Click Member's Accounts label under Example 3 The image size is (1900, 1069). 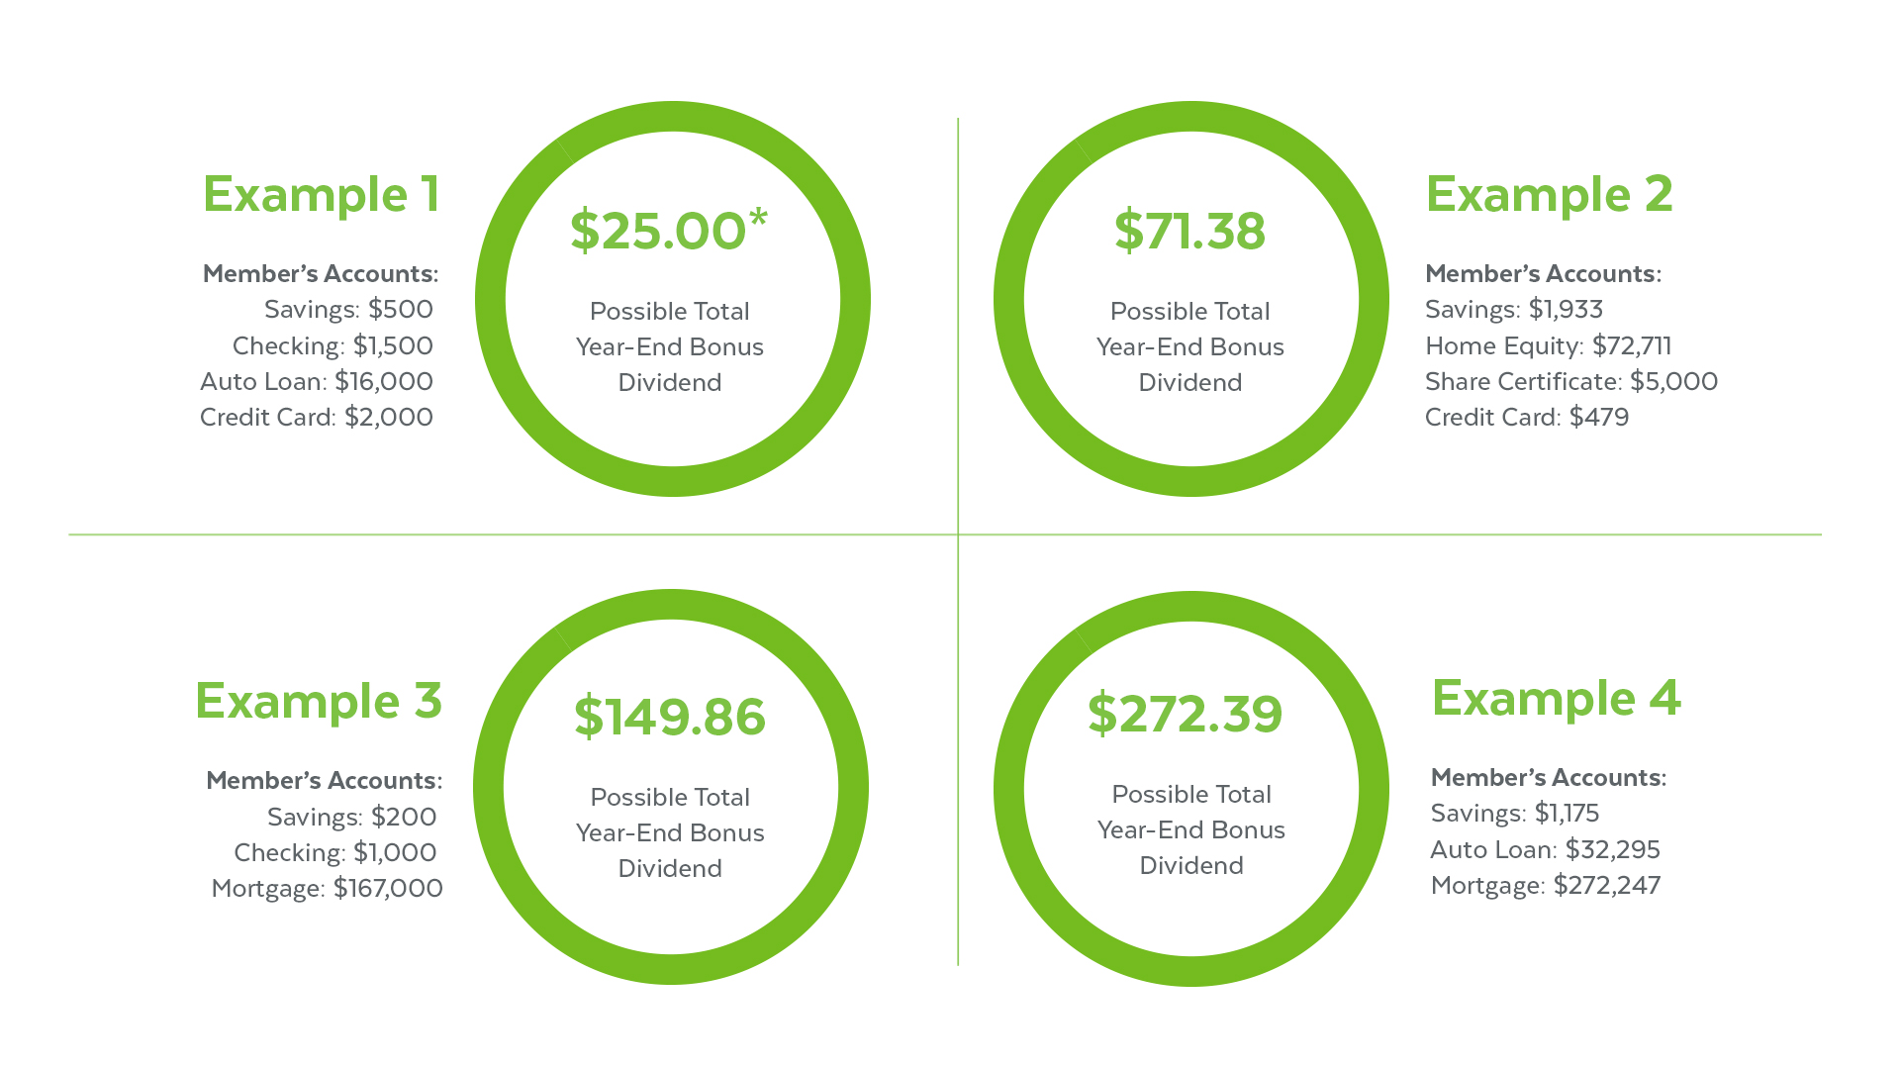pyautogui.click(x=324, y=781)
